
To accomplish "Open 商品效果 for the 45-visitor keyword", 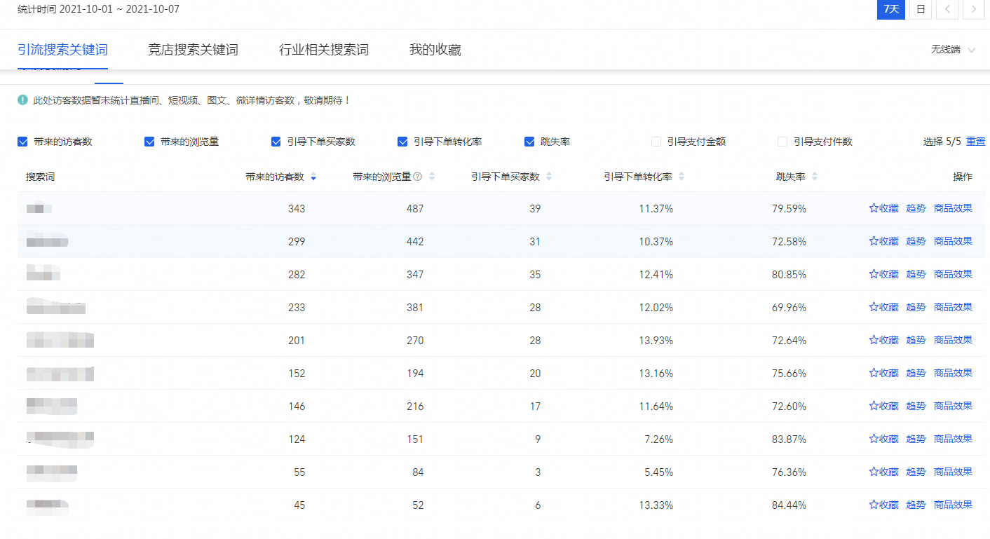I will [x=954, y=505].
